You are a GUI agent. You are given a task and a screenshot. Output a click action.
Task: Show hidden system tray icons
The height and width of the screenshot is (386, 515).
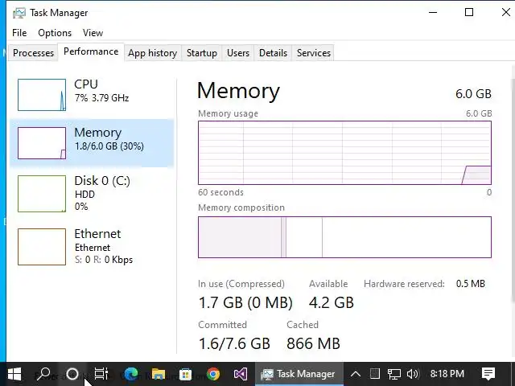(x=355, y=374)
